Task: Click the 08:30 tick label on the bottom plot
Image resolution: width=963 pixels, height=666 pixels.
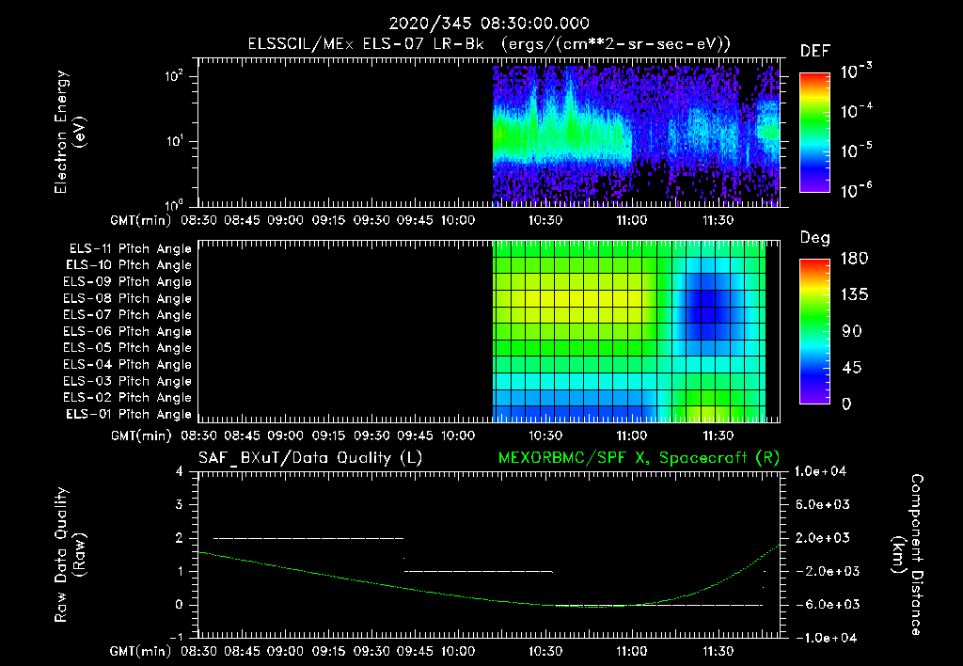Action: point(198,651)
